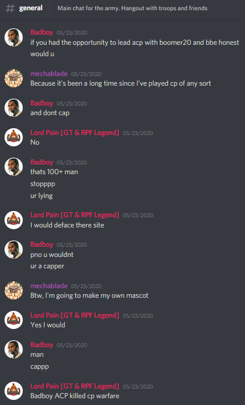Click the message 'Badboy ACP killed cp warfare'

(75, 396)
